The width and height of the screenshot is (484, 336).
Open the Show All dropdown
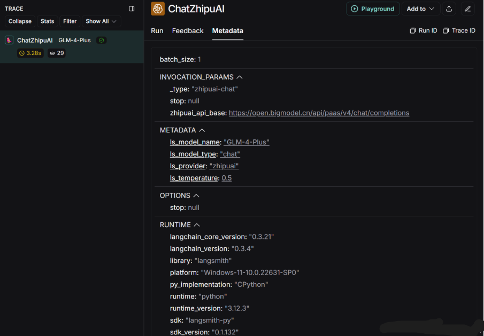point(101,21)
